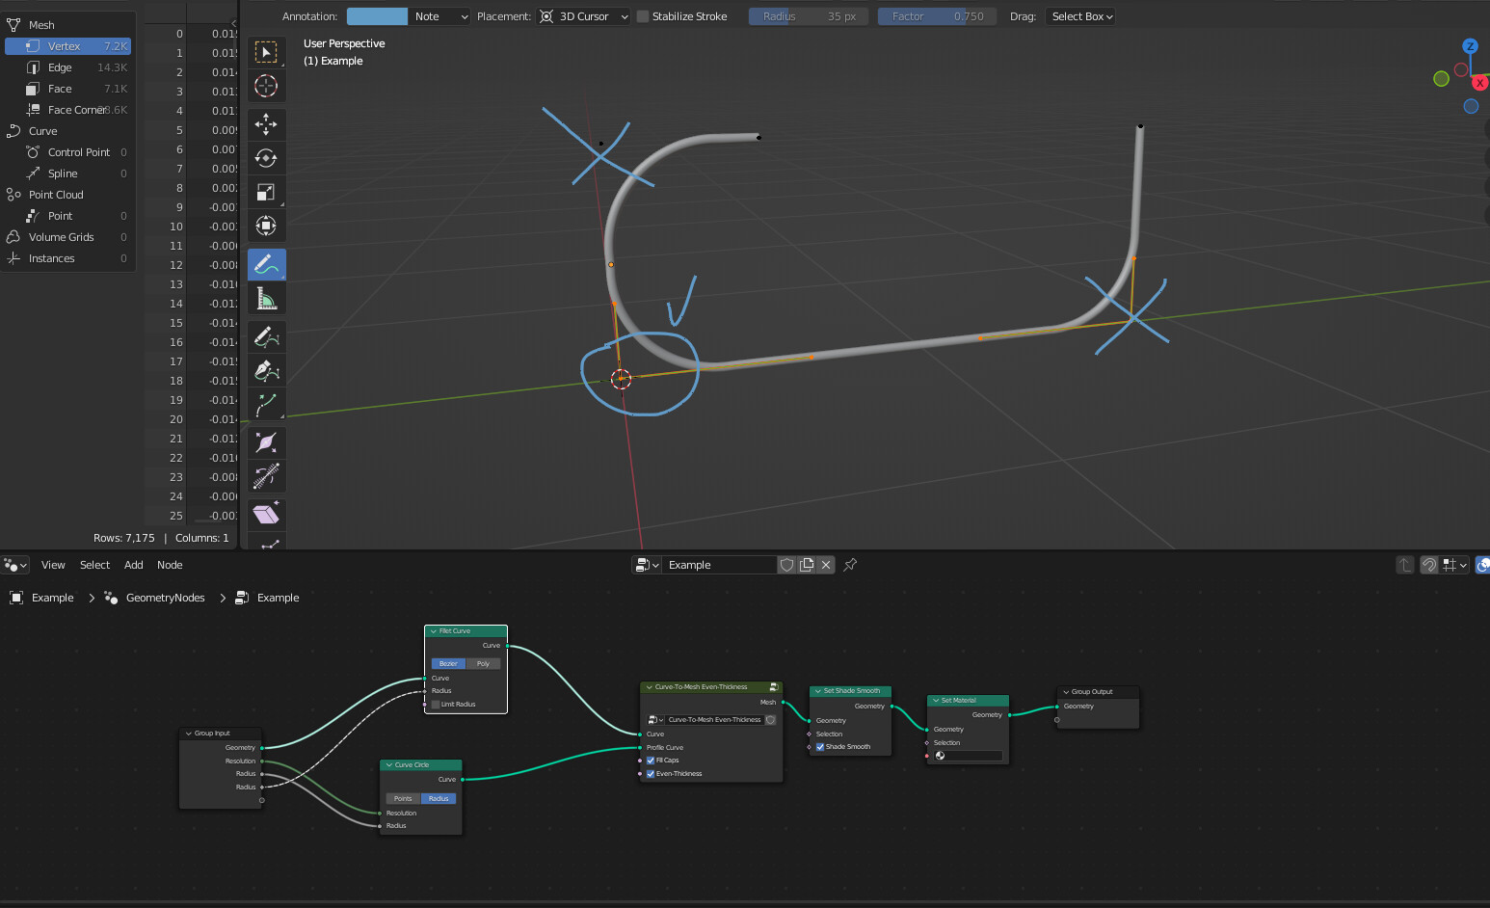Choose the Shear tool
The height and width of the screenshot is (908, 1490).
point(266,514)
